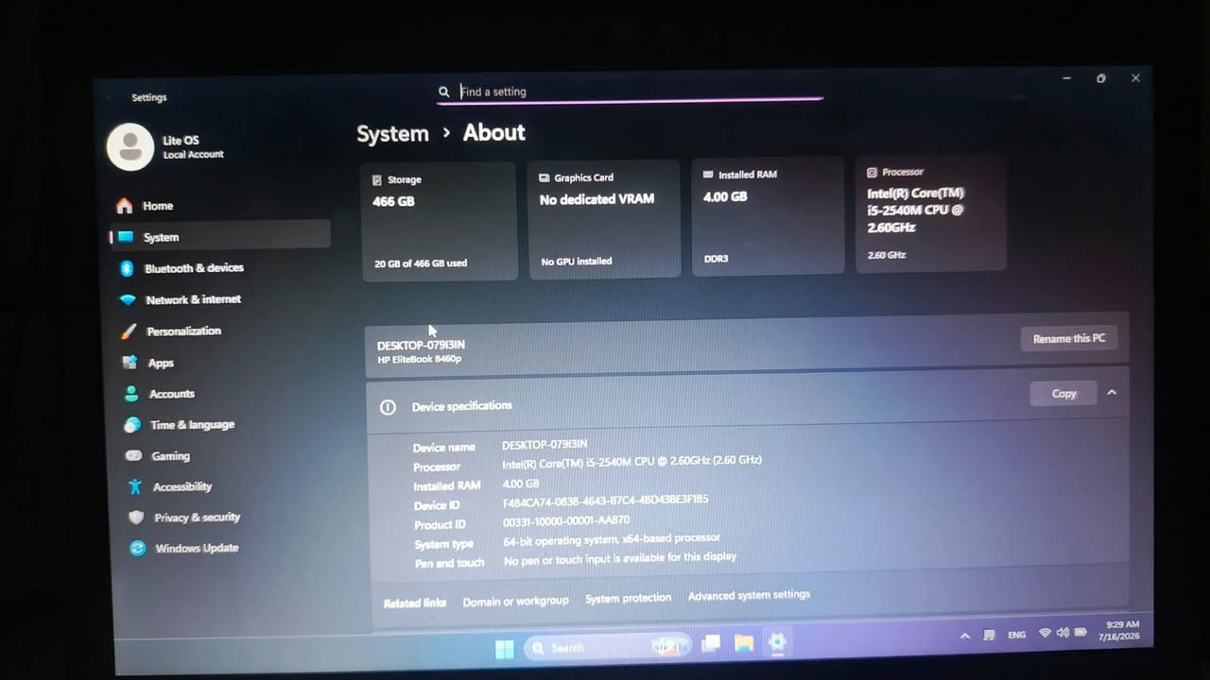1210x680 pixels.
Task: Click the System type value text
Action: (x=612, y=539)
